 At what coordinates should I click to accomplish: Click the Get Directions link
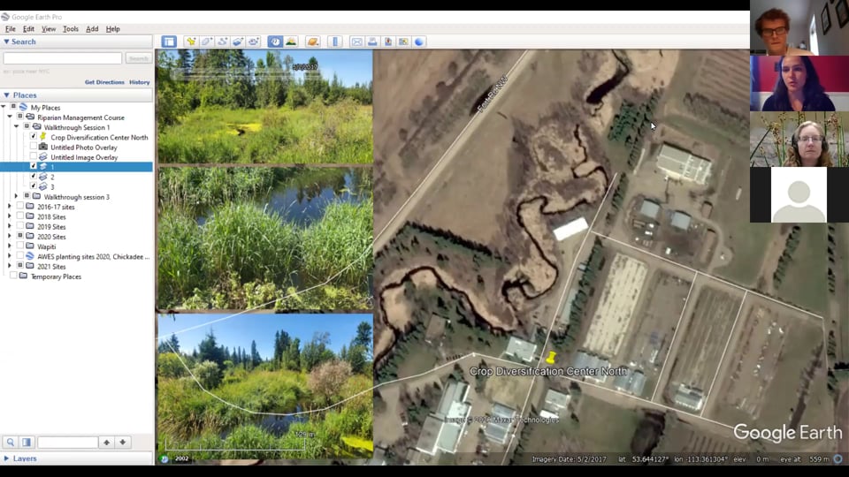click(104, 82)
